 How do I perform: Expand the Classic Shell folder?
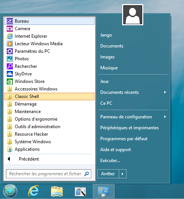49,96
